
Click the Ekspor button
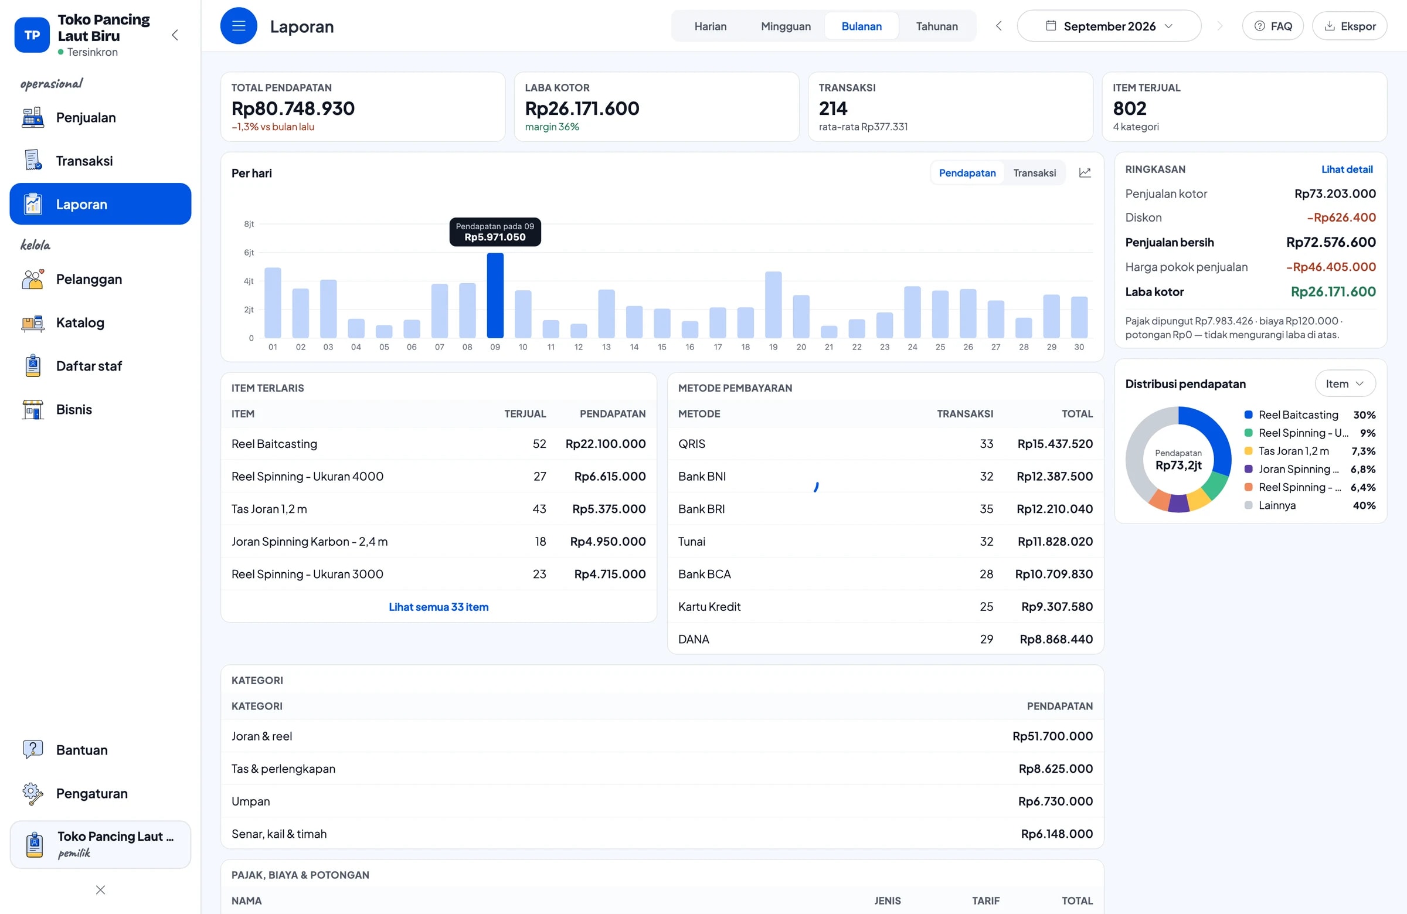tap(1350, 26)
